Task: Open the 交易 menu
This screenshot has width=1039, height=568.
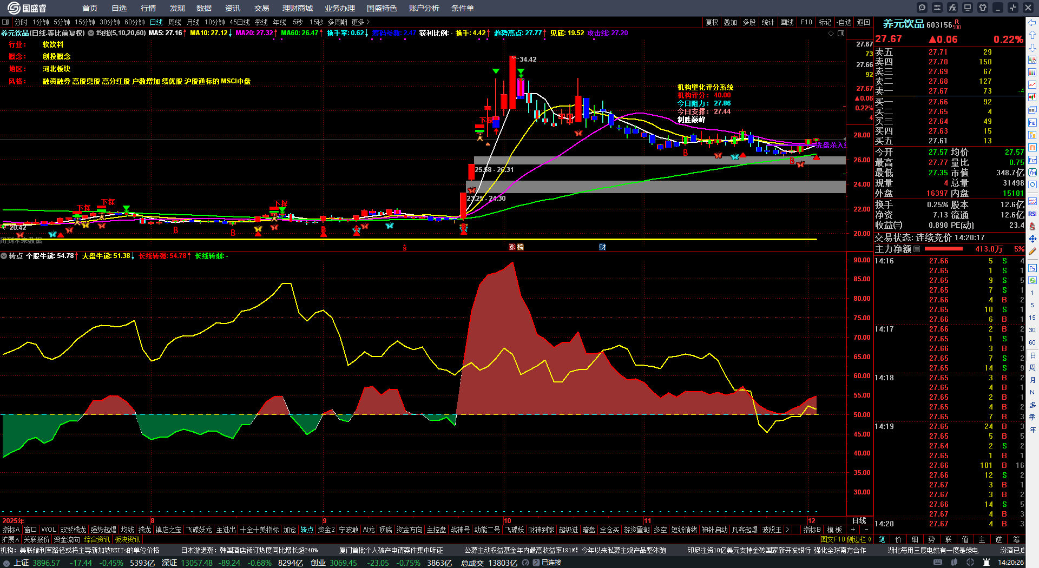Action: click(x=262, y=8)
